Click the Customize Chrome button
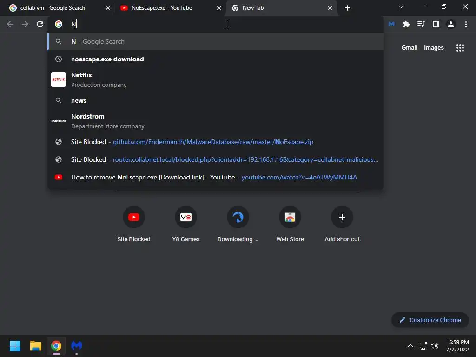The image size is (476, 357). pyautogui.click(x=430, y=320)
